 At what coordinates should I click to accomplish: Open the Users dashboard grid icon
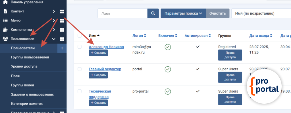pyautogui.click(x=62, y=39)
